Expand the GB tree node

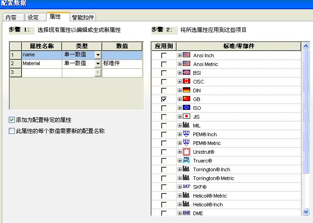pos(180,99)
